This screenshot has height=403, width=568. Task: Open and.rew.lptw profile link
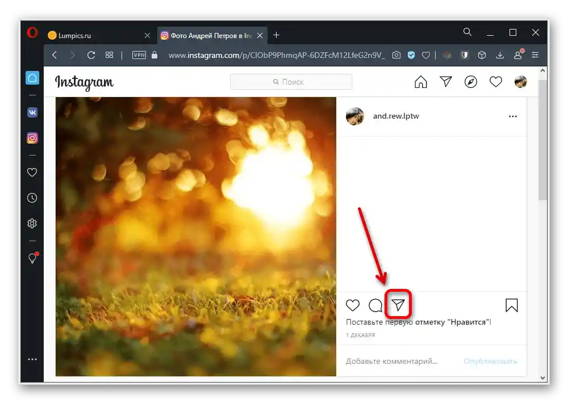396,116
